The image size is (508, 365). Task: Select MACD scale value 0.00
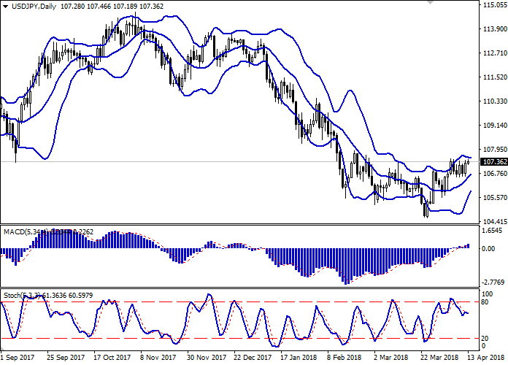point(489,249)
